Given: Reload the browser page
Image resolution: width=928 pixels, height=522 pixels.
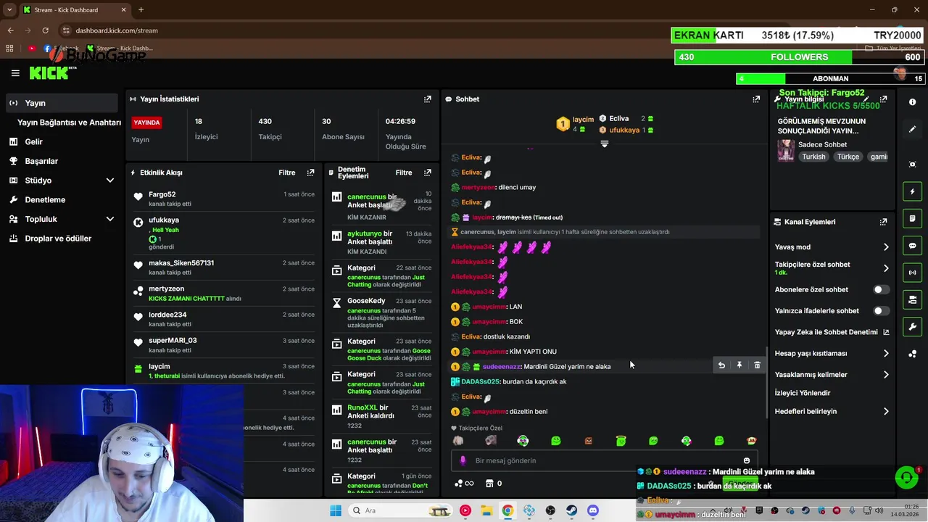Looking at the screenshot, I should (46, 30).
